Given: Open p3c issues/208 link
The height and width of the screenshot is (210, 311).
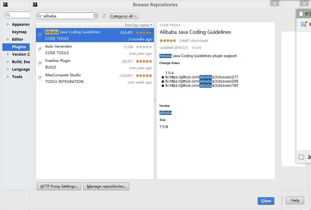Looking at the screenshot, I should 204,81.
